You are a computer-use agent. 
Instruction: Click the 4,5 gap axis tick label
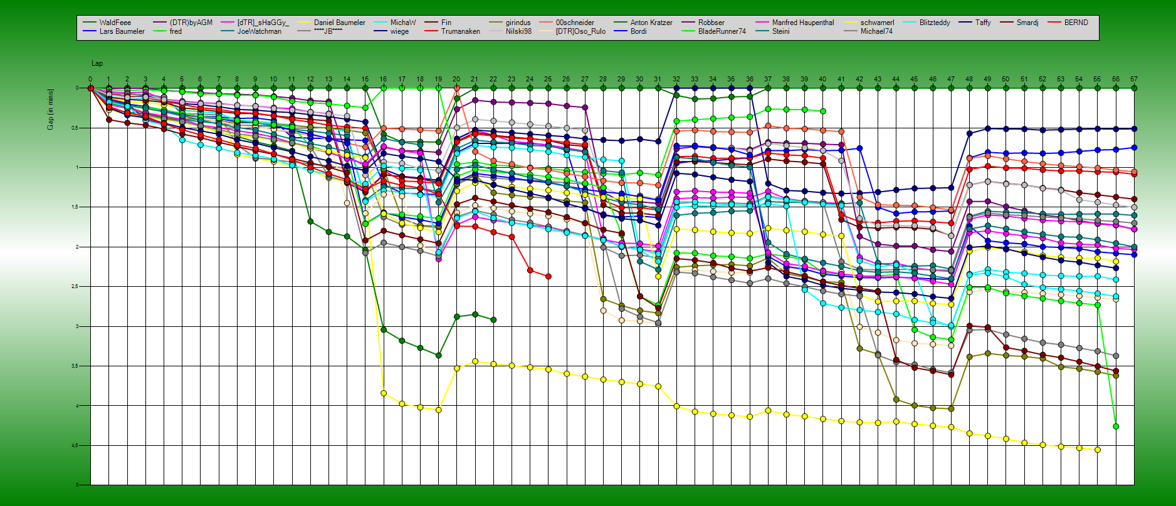click(75, 445)
